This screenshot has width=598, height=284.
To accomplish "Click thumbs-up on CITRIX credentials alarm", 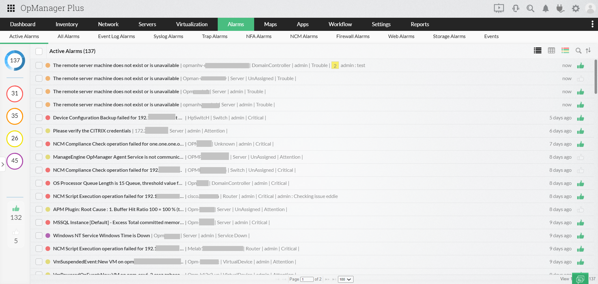I will [x=580, y=131].
